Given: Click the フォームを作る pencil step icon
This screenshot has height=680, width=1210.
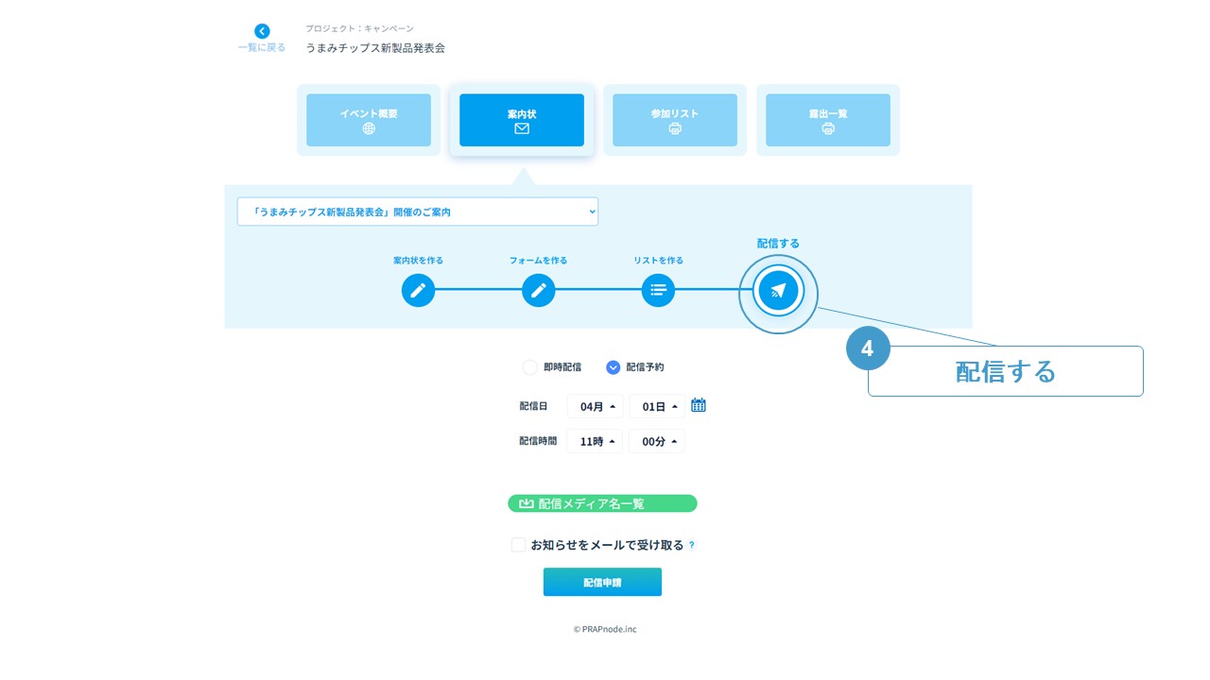Looking at the screenshot, I should click(538, 290).
